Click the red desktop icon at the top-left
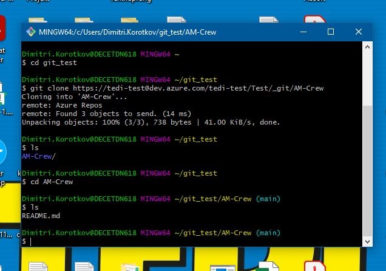 point(2,28)
